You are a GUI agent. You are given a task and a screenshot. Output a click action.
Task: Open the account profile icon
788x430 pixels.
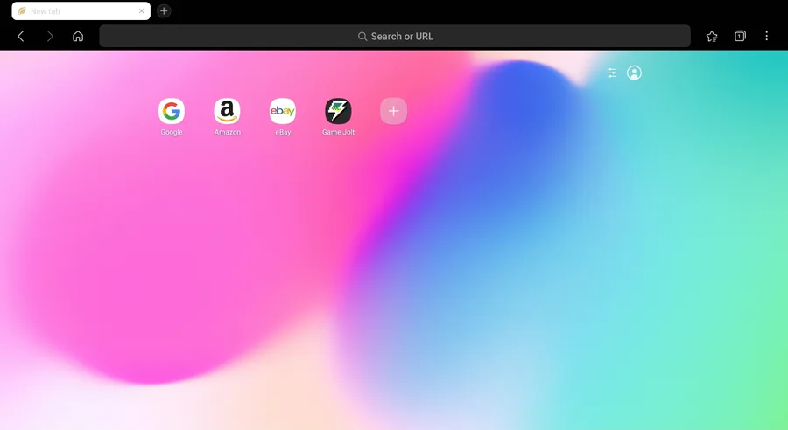tap(634, 73)
